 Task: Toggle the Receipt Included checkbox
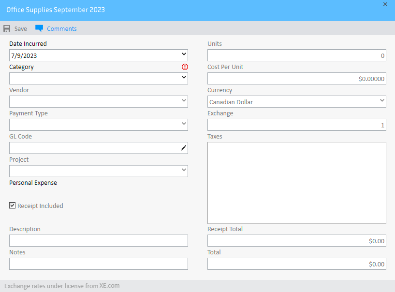tap(13, 206)
